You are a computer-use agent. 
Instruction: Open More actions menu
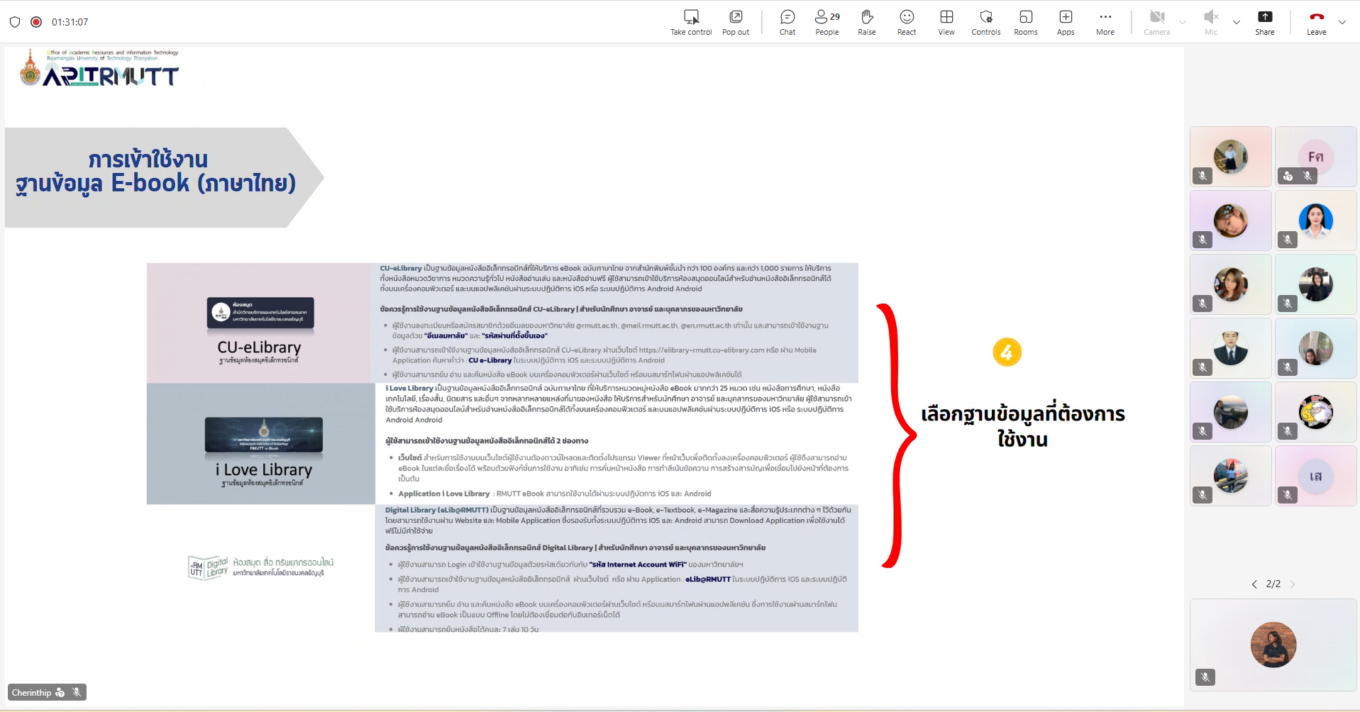click(x=1105, y=22)
